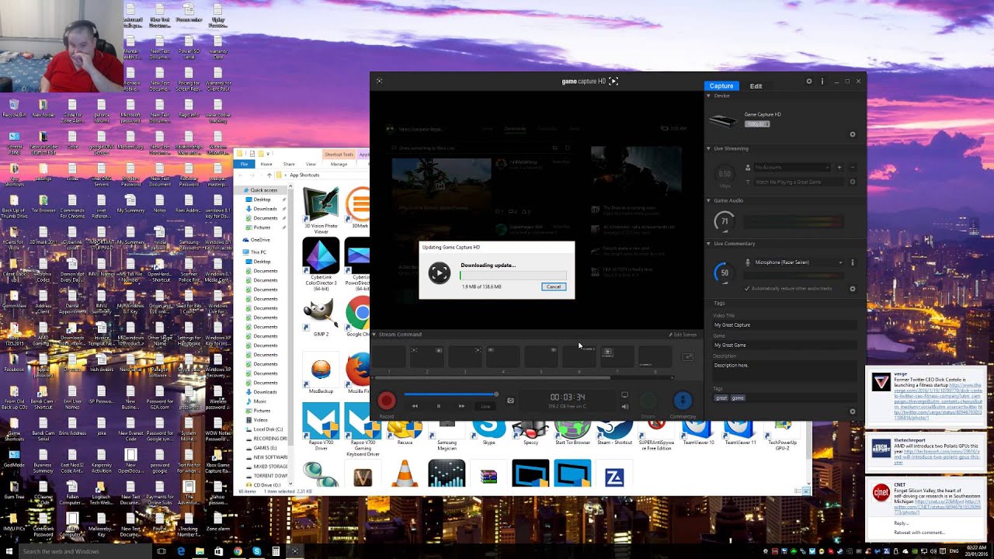The width and height of the screenshot is (994, 559).
Task: Select scene slot 2 in Stream Command
Action: pyautogui.click(x=427, y=356)
